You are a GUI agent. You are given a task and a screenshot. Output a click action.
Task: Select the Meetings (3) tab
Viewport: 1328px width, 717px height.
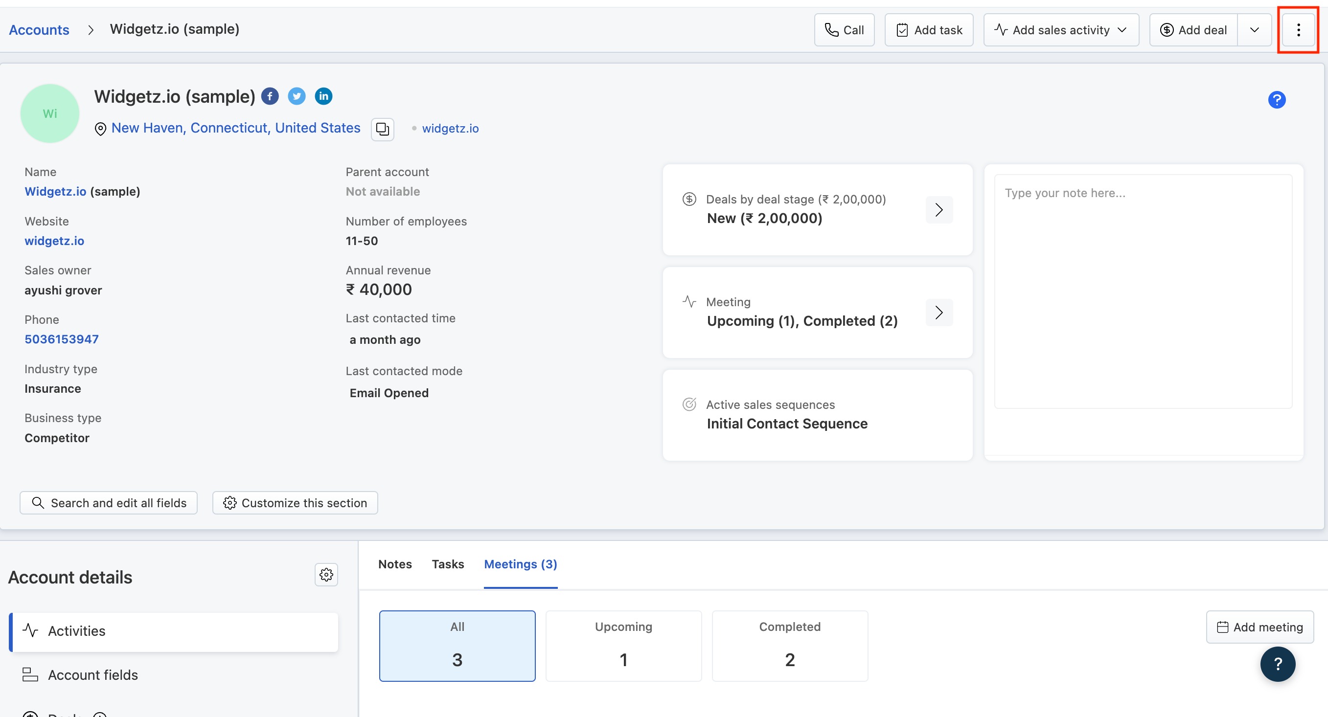[521, 564]
